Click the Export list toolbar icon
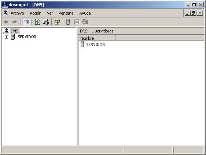 point(46,22)
